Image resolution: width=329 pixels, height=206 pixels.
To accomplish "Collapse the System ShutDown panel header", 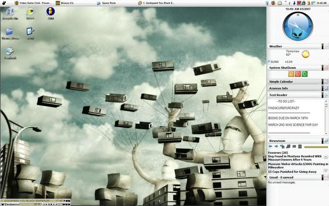I will click(295, 68).
